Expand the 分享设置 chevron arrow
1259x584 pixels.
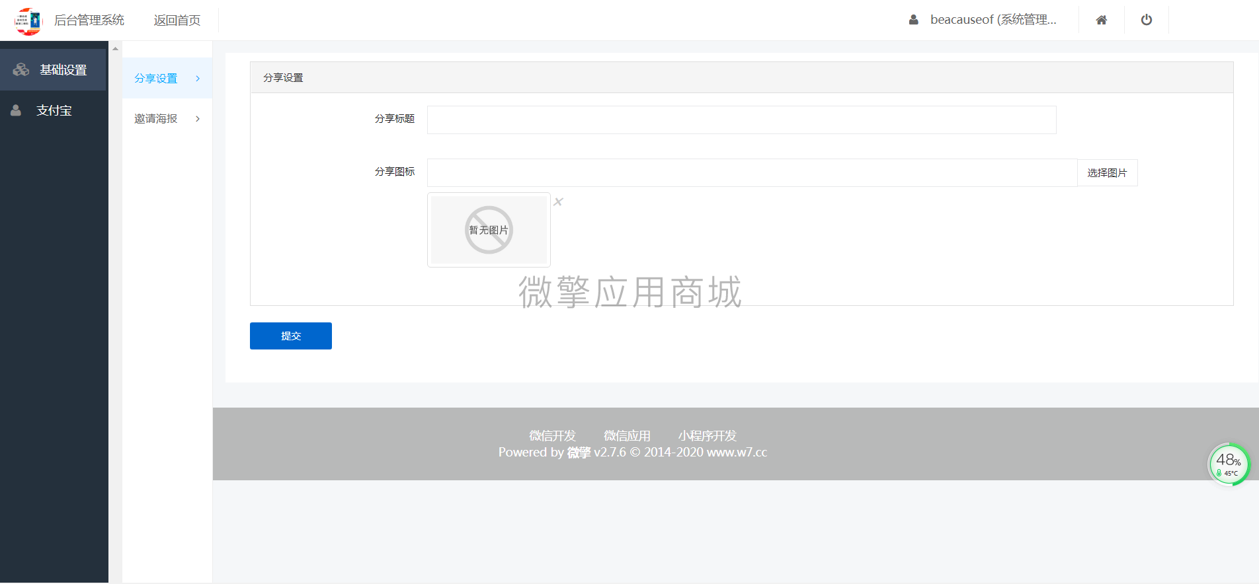(x=198, y=79)
